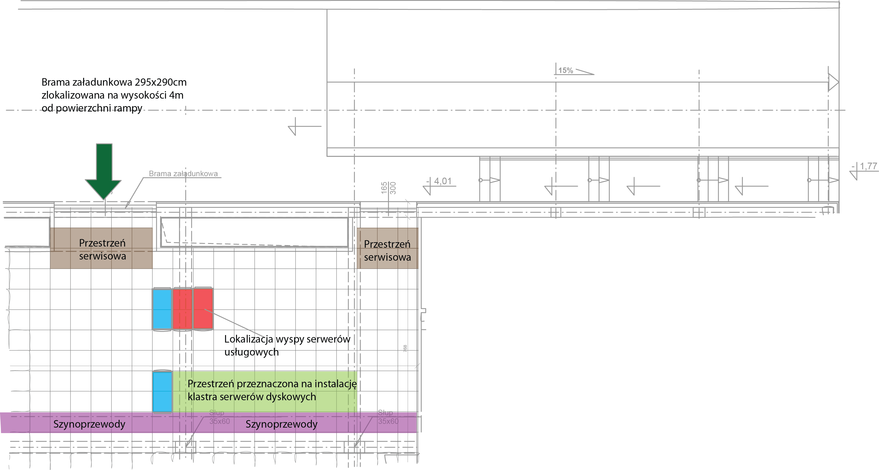Click the middle Szynoprzewody label
This screenshot has width=879, height=470.
(281, 424)
